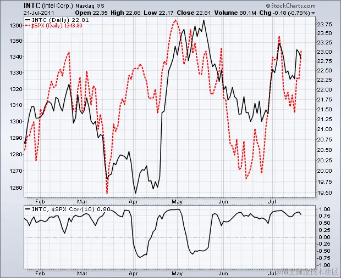
Task: Click the StockCharts.com copyright label
Action: 290,5
